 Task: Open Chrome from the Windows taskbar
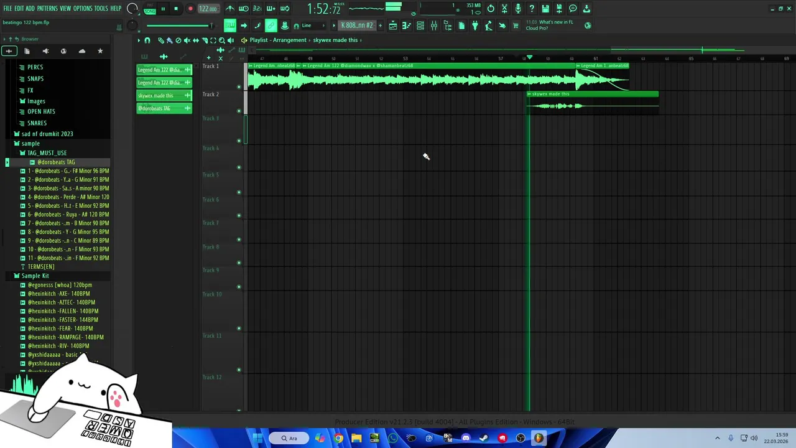(338, 438)
